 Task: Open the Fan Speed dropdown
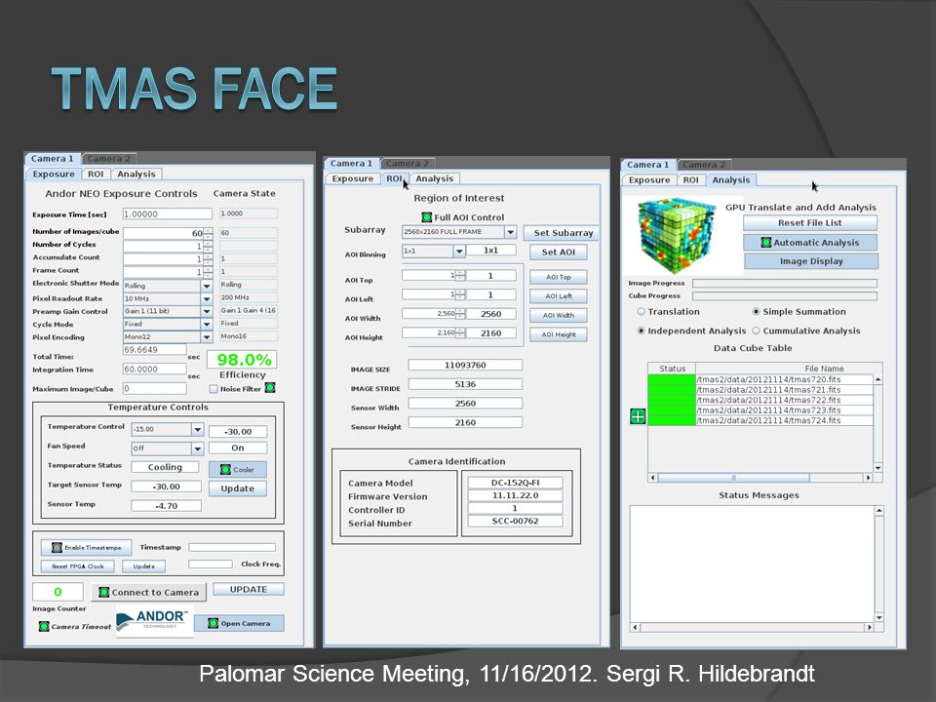pyautogui.click(x=198, y=448)
